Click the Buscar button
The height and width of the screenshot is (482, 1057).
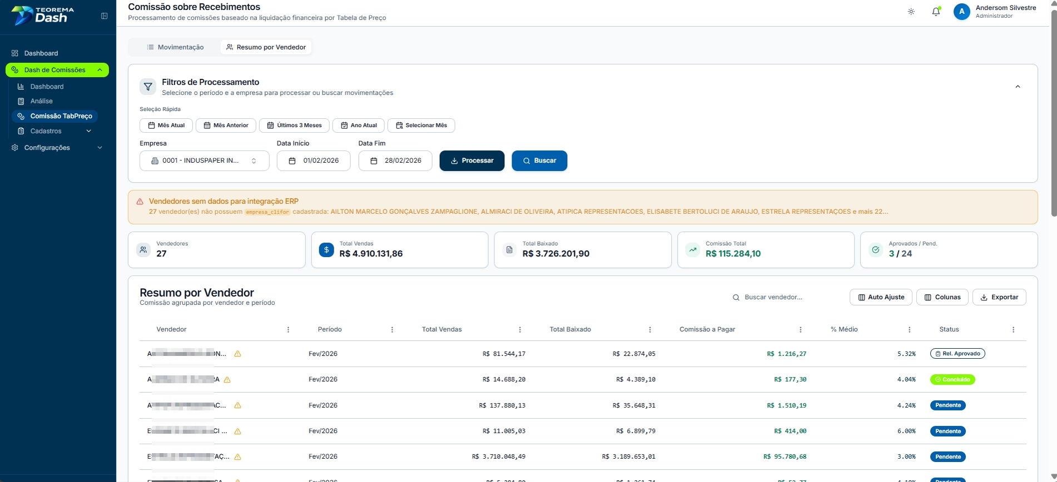(539, 161)
